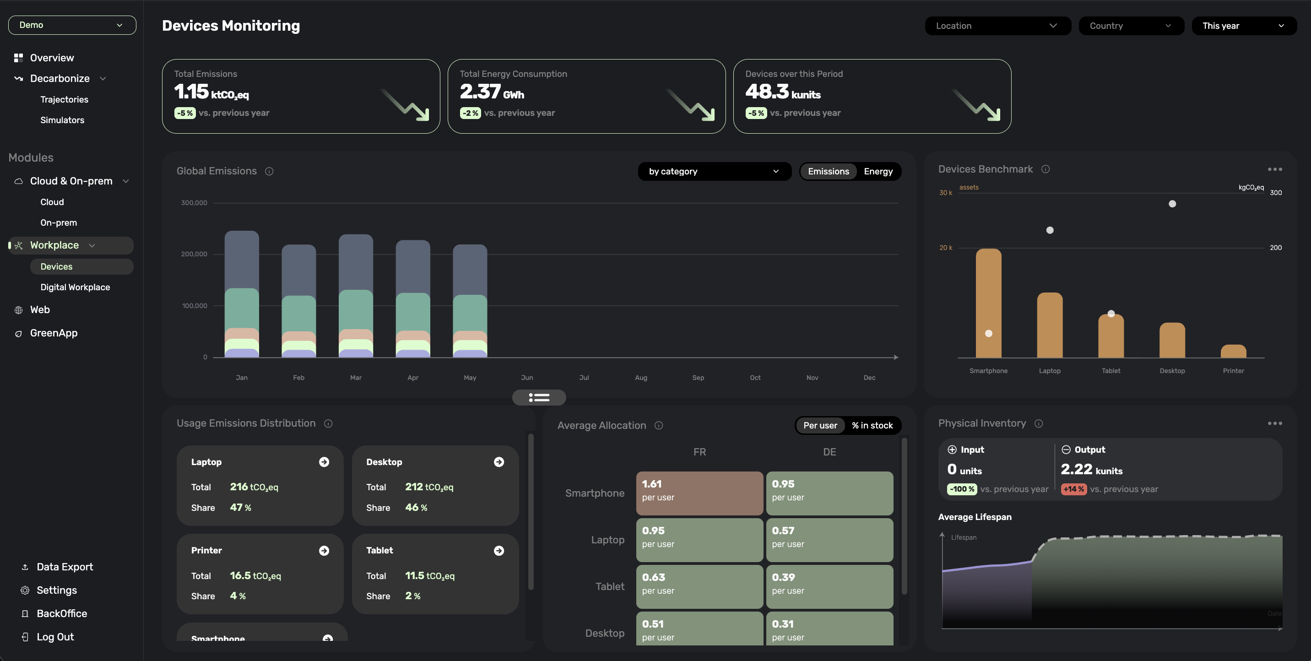This screenshot has height=661, width=1311.
Task: Click the Output minus circle icon
Action: pyautogui.click(x=1066, y=450)
